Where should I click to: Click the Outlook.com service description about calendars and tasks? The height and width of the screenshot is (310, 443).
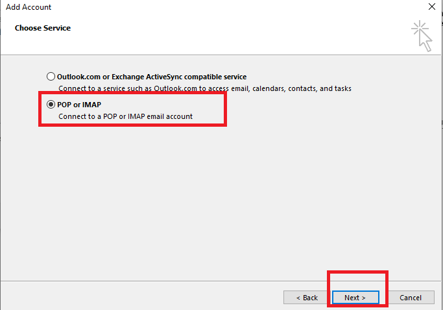click(x=205, y=88)
